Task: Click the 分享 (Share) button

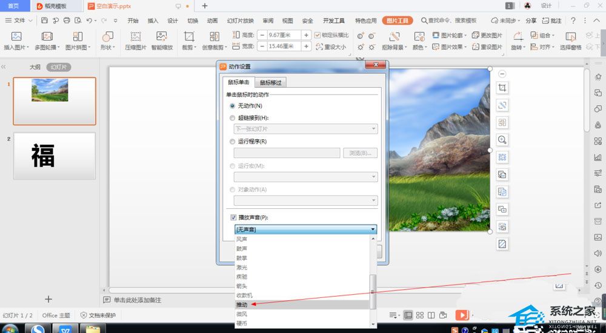Action: coord(531,21)
